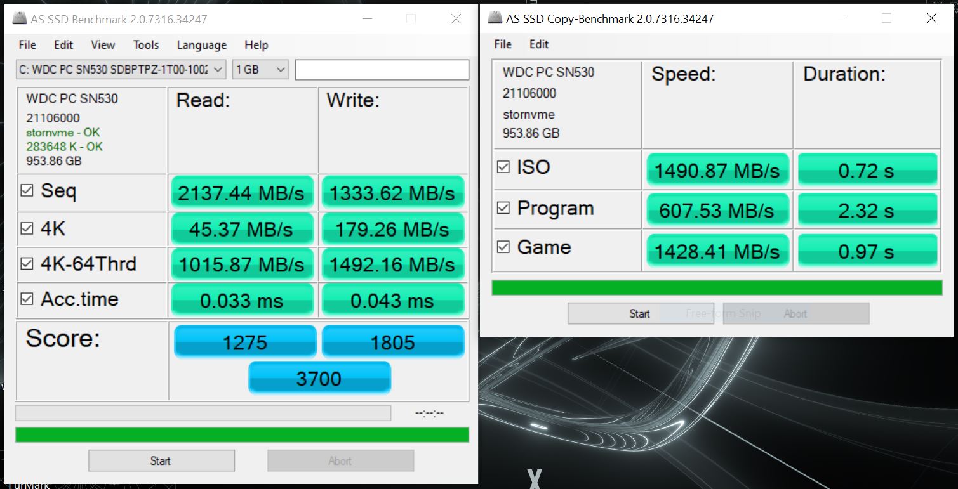Click the read access time 0.033 ms
The height and width of the screenshot is (489, 958).
coord(243,300)
